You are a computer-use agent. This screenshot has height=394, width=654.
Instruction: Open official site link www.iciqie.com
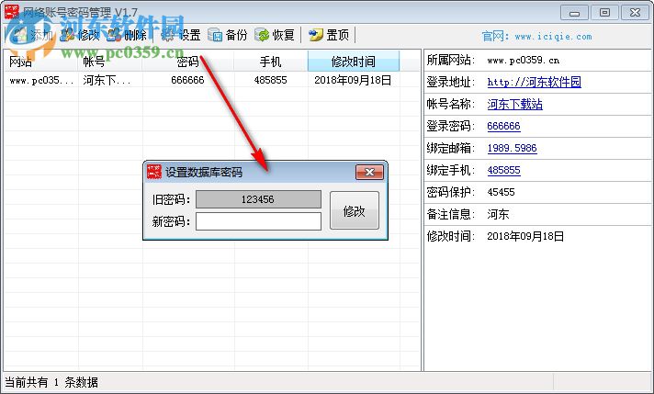coord(553,36)
